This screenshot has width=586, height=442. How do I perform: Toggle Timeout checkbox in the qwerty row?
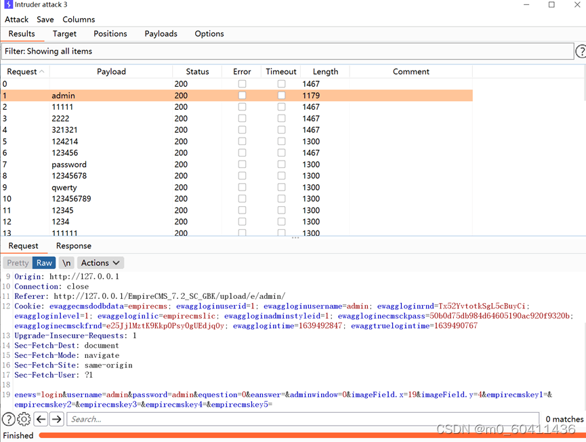coord(281,187)
